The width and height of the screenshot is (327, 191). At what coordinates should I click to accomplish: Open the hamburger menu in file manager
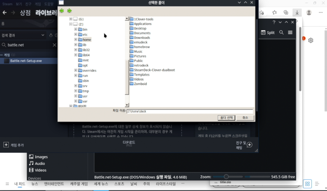tap(290, 33)
